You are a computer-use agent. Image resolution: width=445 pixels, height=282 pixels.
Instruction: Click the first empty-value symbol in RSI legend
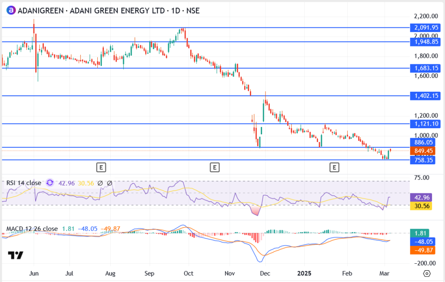point(100,183)
